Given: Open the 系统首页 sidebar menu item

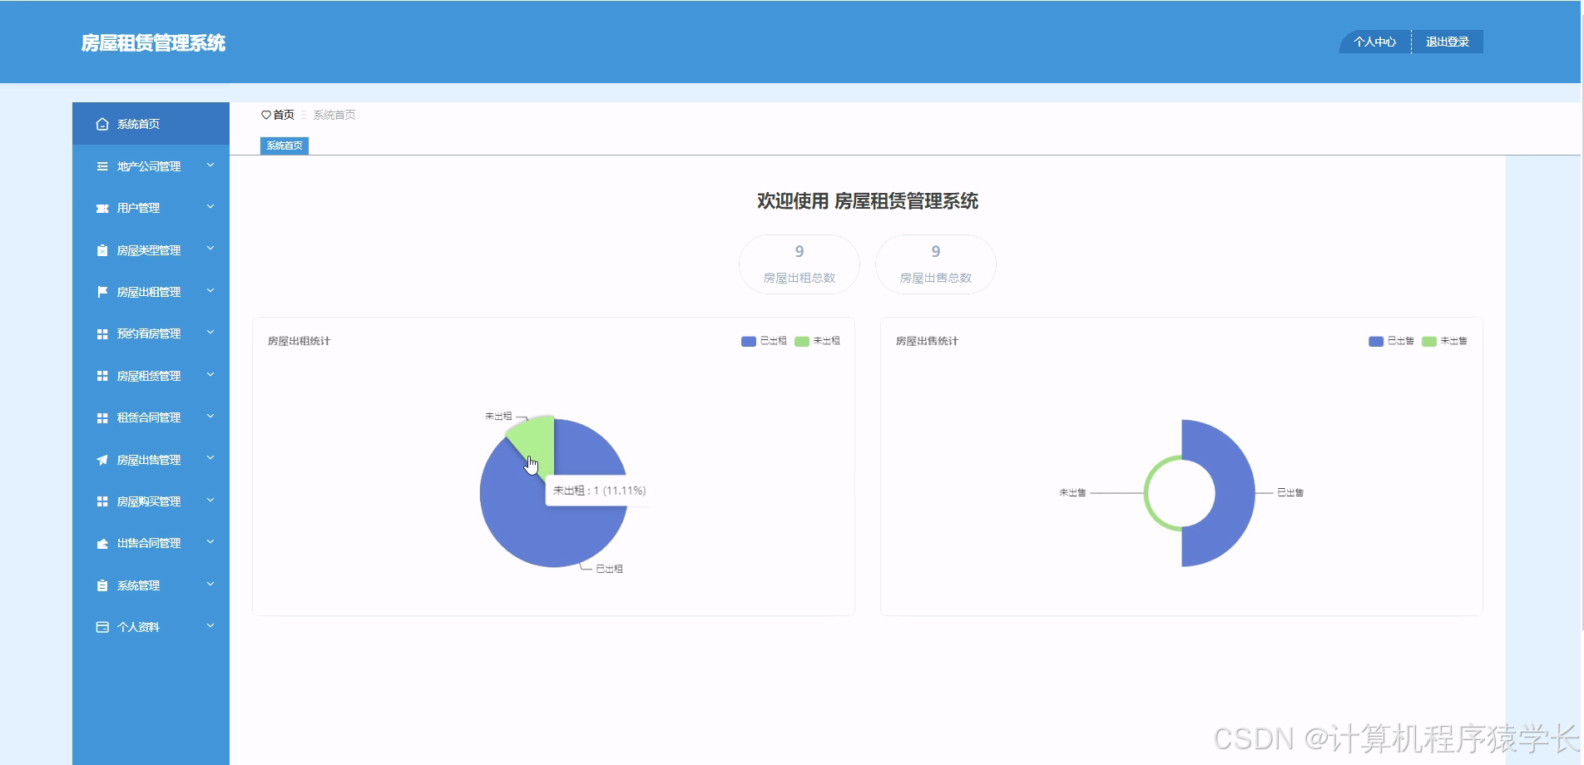Looking at the screenshot, I should 151,124.
